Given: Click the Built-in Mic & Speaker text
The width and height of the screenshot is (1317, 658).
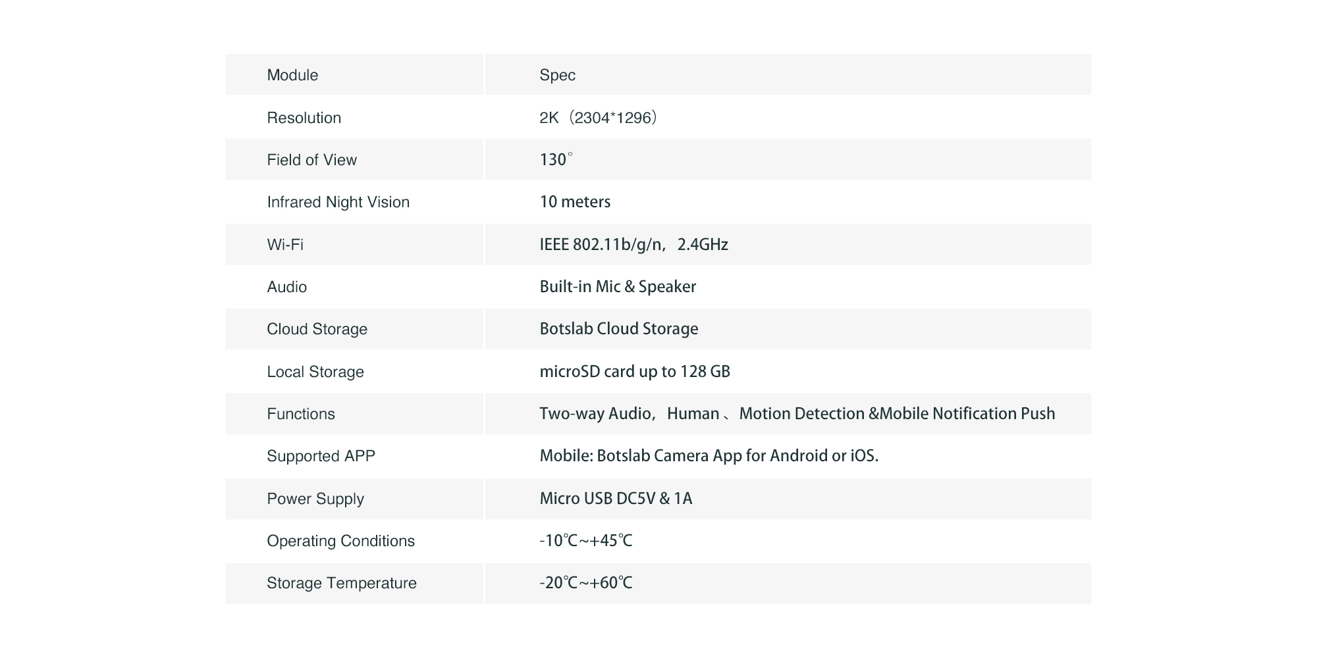Looking at the screenshot, I should tap(618, 287).
